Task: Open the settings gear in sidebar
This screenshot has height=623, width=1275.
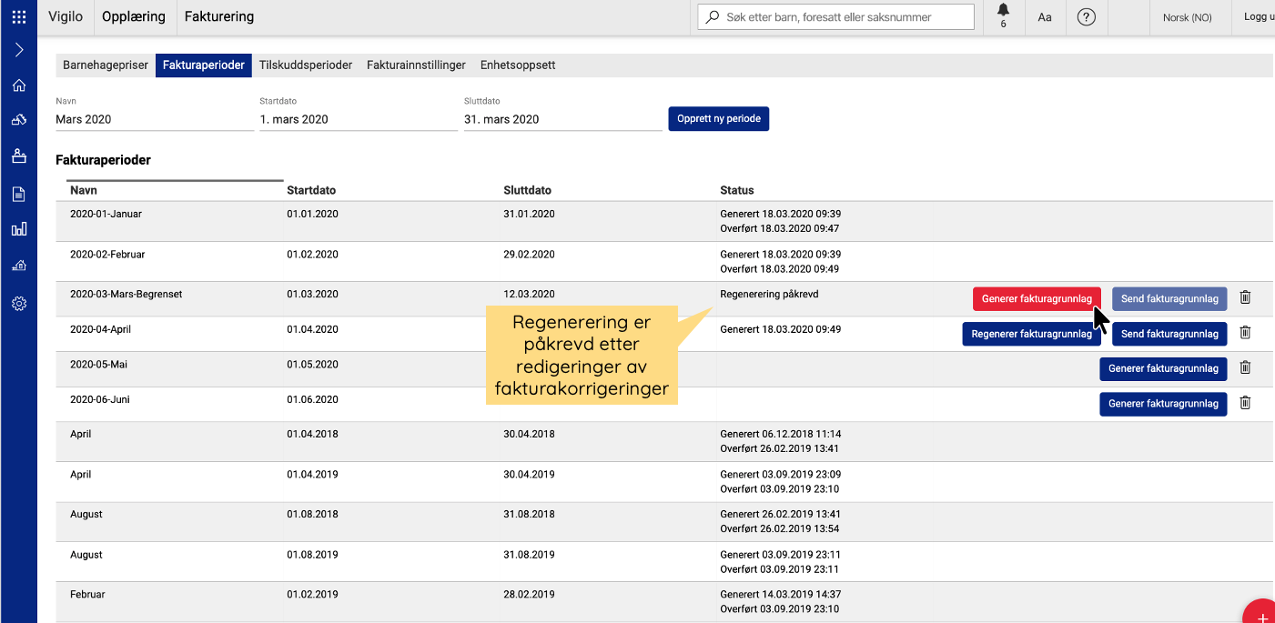Action: pos(18,304)
